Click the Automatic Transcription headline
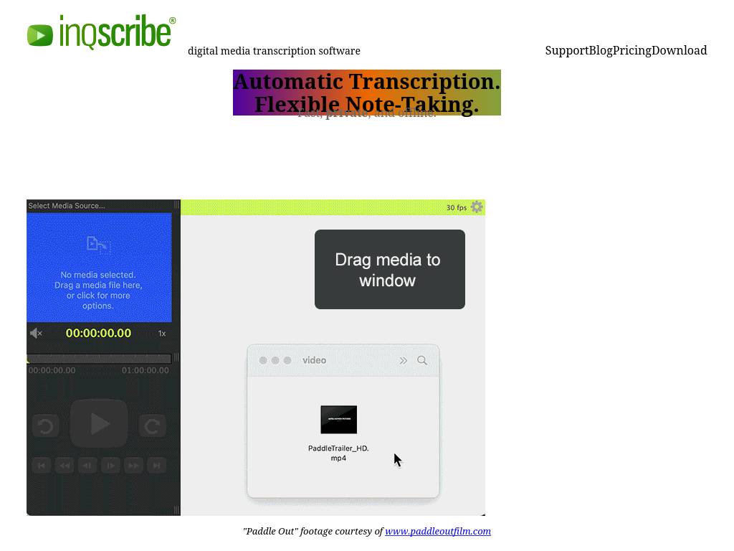This screenshot has height=551, width=734. point(367,93)
